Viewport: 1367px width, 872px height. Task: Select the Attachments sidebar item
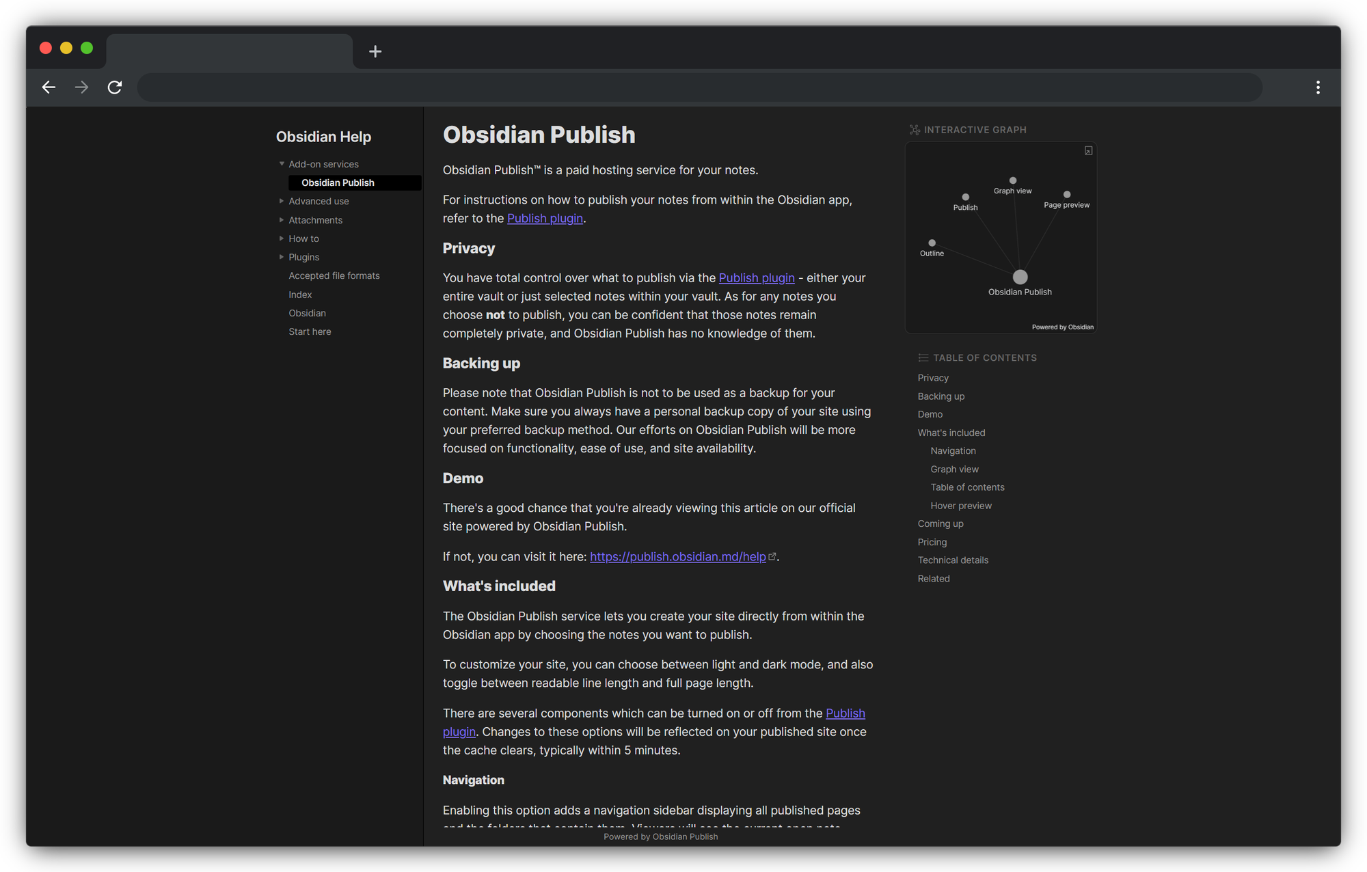point(316,219)
